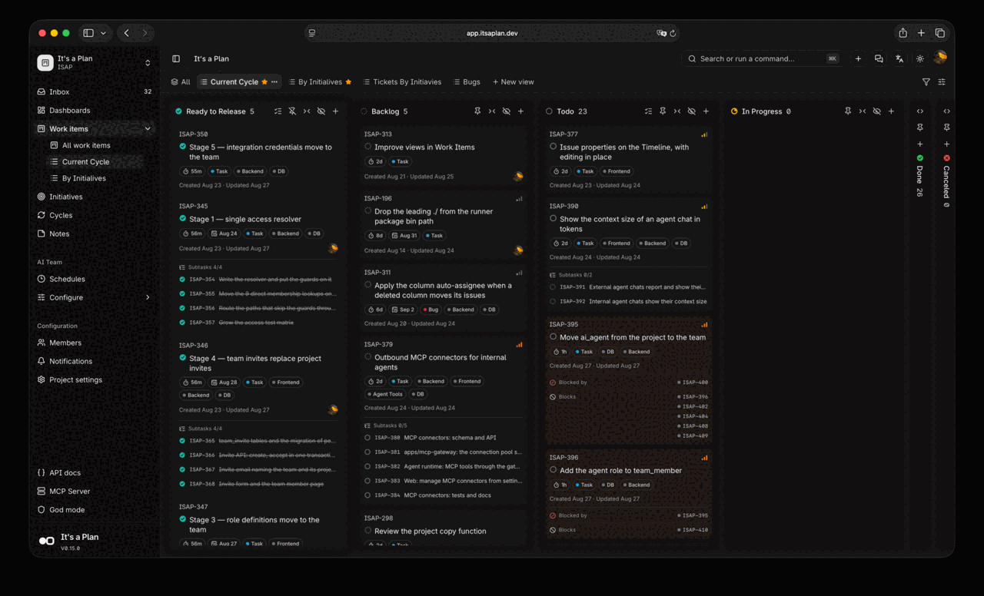
Task: Open the filter icon in the view bar
Action: tap(926, 82)
